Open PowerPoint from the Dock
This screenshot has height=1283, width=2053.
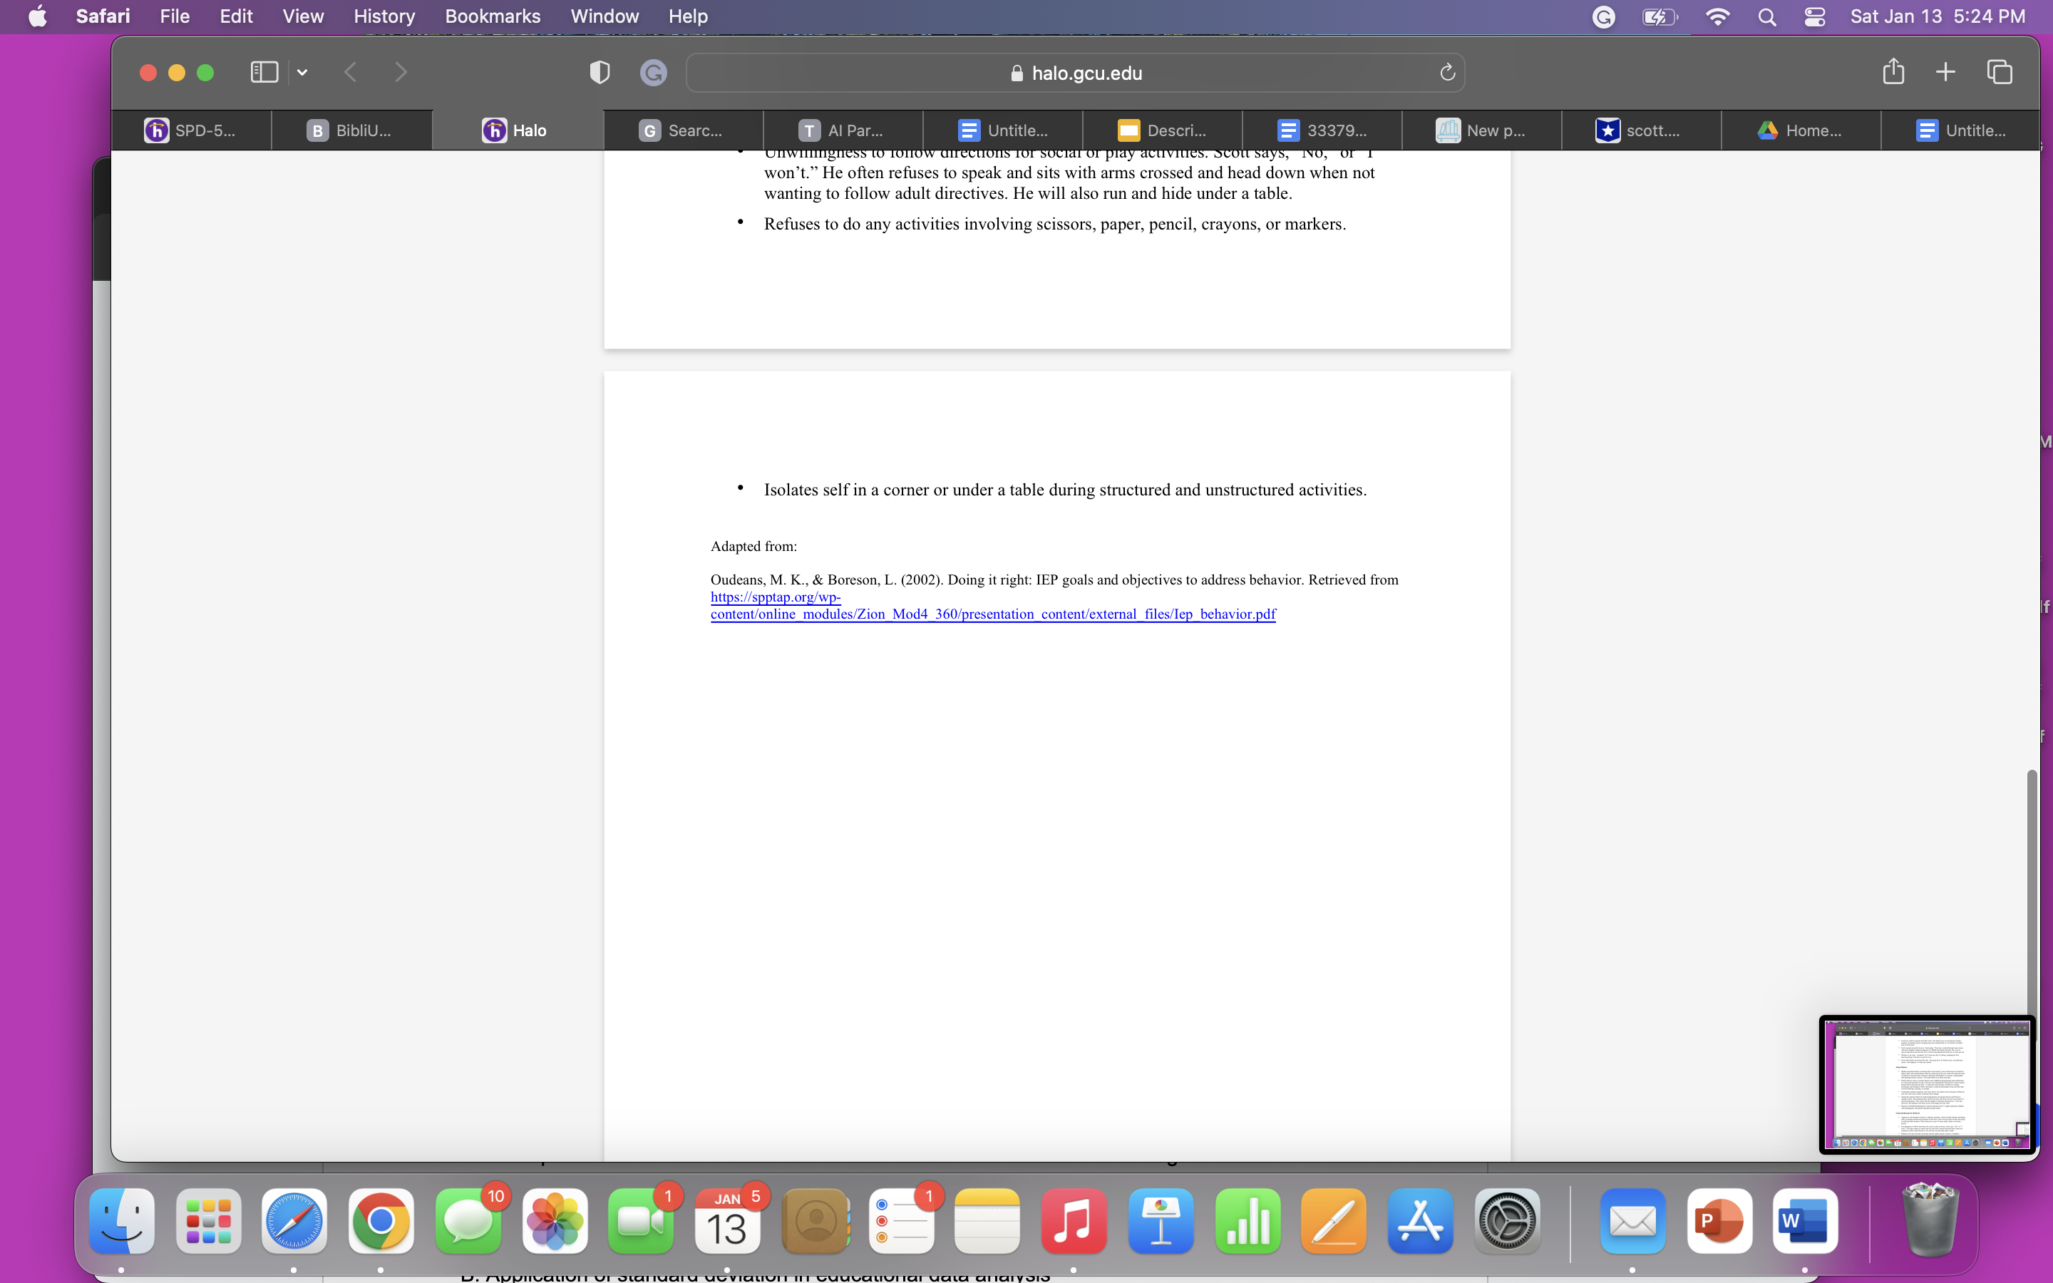[x=1719, y=1220]
